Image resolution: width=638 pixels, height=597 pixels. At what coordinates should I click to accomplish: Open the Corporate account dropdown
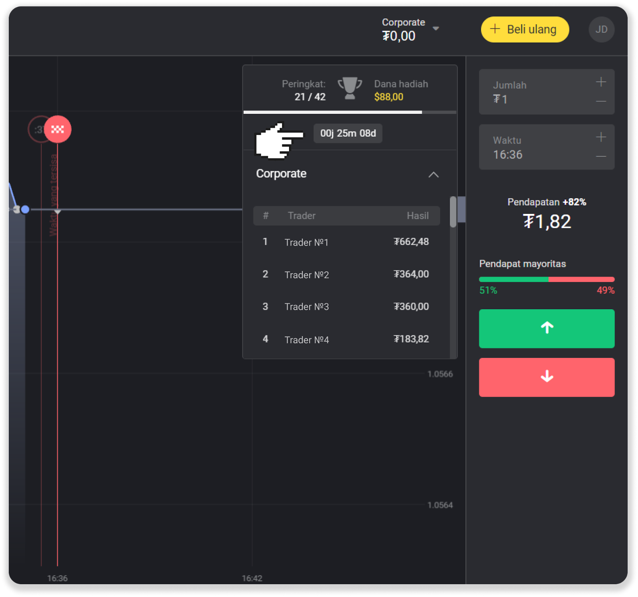click(411, 30)
